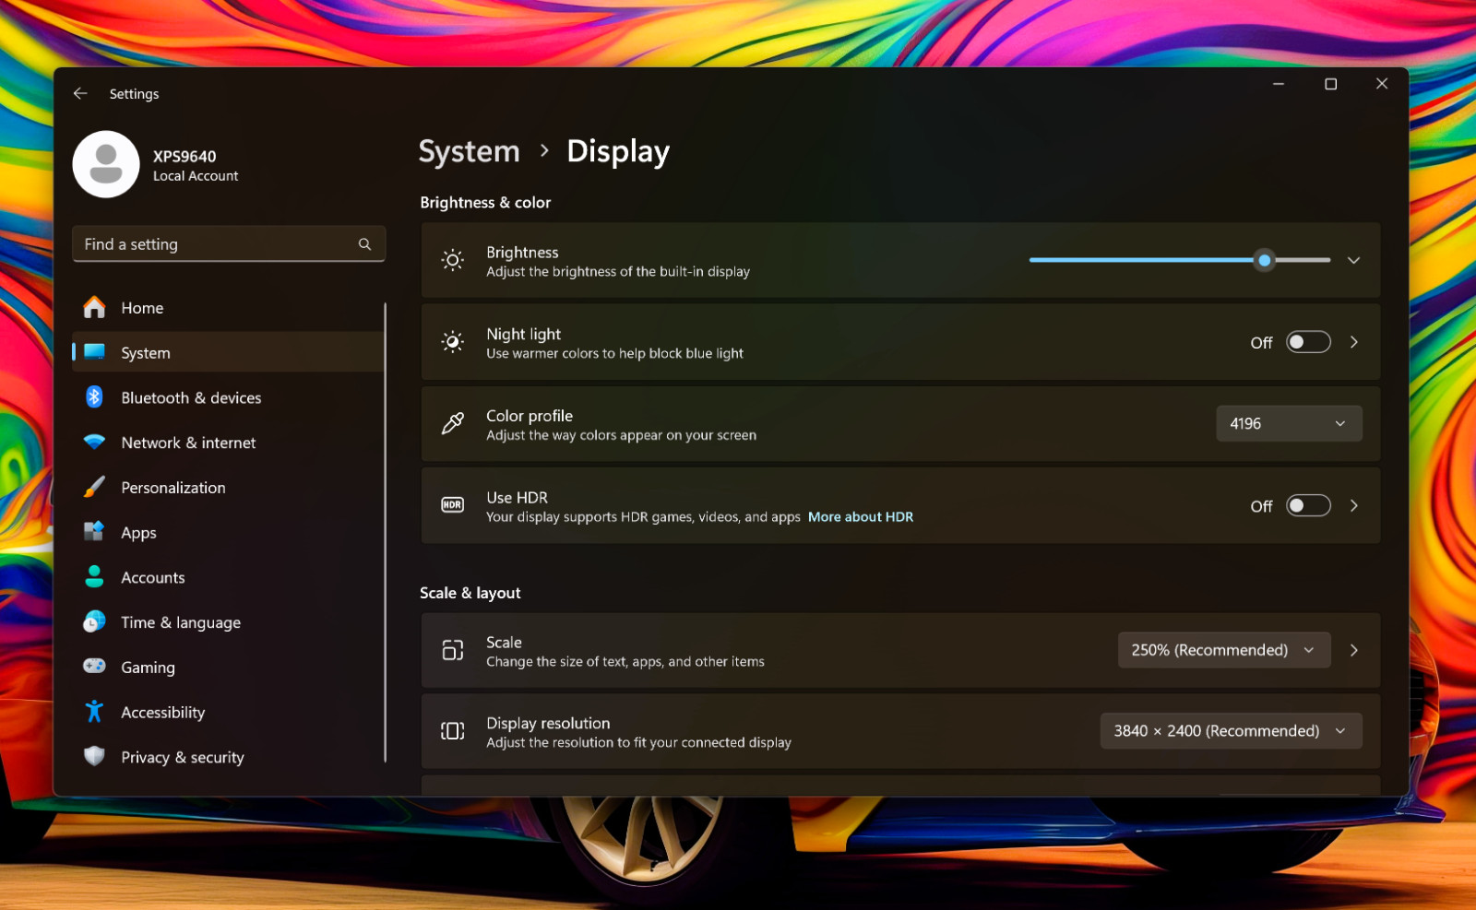This screenshot has width=1476, height=910.
Task: Expand the Brightness options chevron
Action: pyautogui.click(x=1353, y=261)
